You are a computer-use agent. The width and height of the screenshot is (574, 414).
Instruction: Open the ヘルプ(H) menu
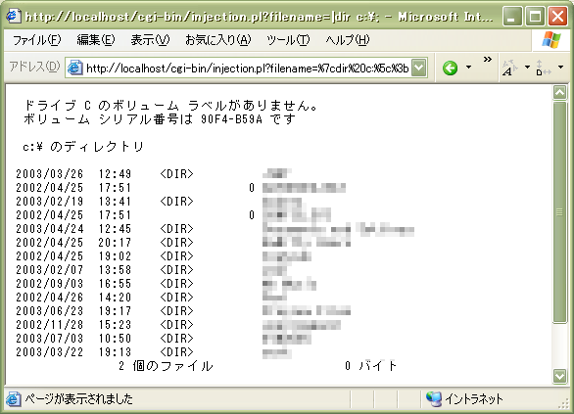coord(348,40)
